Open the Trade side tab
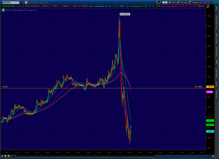The width and height of the screenshot is (219, 159). 217,9
